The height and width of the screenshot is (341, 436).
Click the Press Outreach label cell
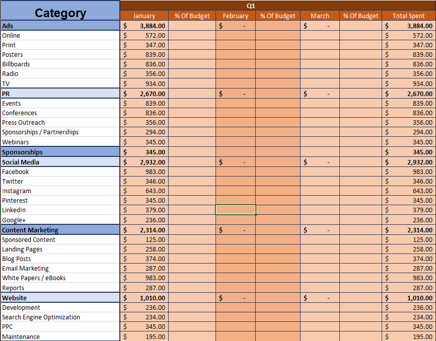(60, 123)
